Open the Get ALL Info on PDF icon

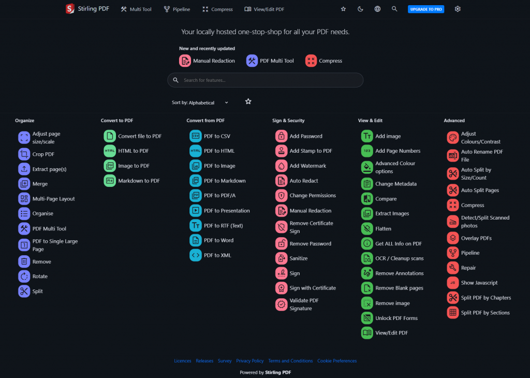[x=367, y=243]
